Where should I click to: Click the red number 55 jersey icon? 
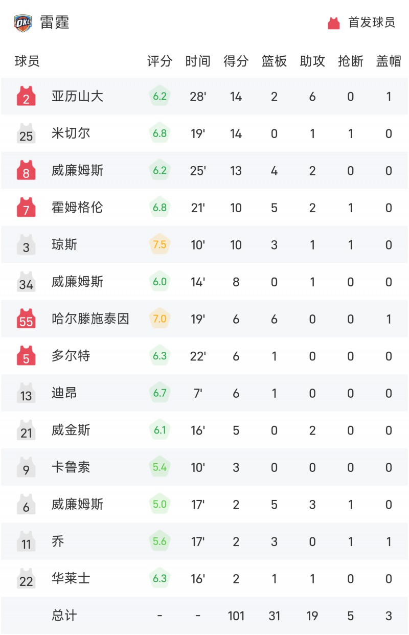[x=26, y=319]
